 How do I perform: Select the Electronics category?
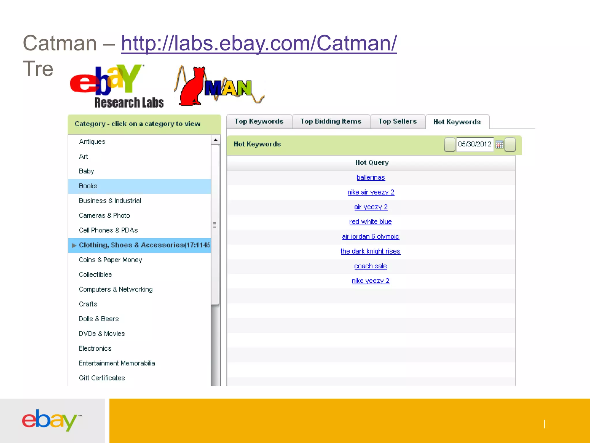(139, 348)
